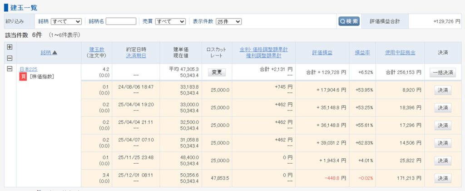Click 決済 for the 25/12/01 08:11 position

[442, 178]
